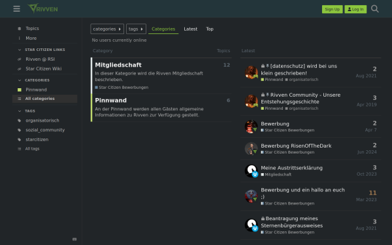Click the starcitizen tag icon in sidebar
The image size is (392, 245).
tap(20, 140)
